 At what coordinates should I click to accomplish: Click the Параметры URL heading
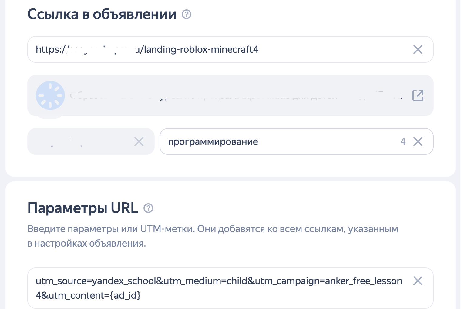click(83, 208)
